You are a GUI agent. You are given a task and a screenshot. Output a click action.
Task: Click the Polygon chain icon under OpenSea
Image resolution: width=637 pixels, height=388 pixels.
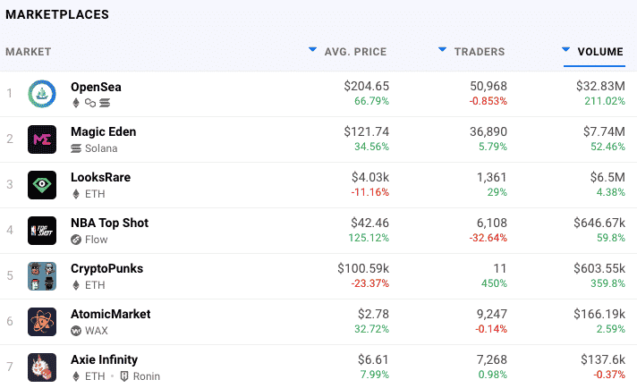pos(90,103)
